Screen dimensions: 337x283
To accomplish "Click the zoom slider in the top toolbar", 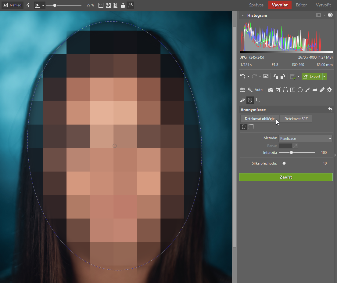I will 64,5.
